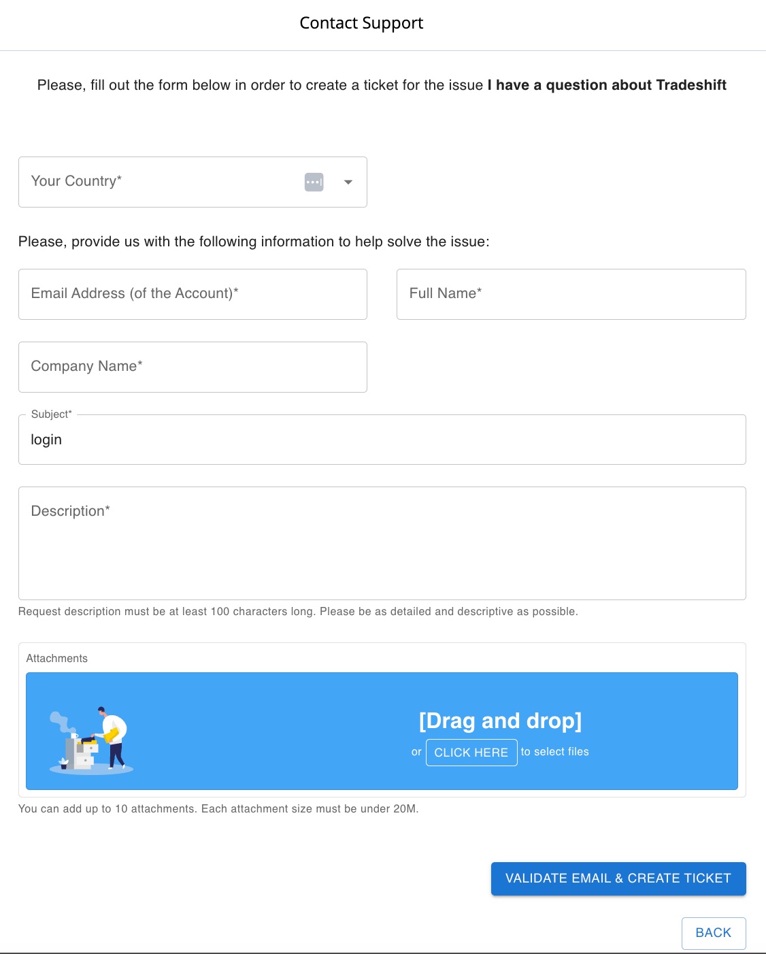766x954 pixels.
Task: Click the office illustration in the attachments area
Action: click(x=91, y=740)
